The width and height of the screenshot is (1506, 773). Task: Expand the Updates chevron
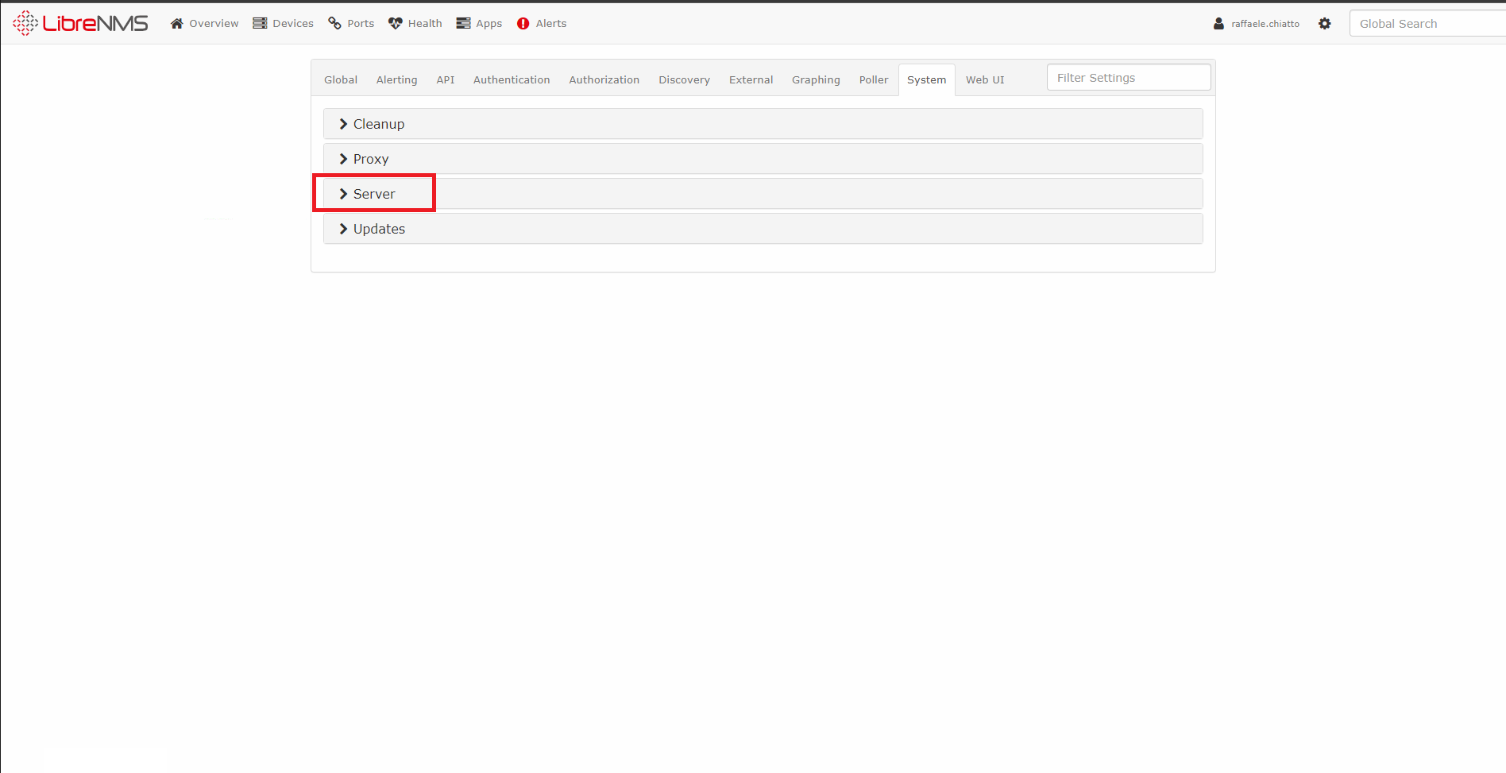click(343, 229)
